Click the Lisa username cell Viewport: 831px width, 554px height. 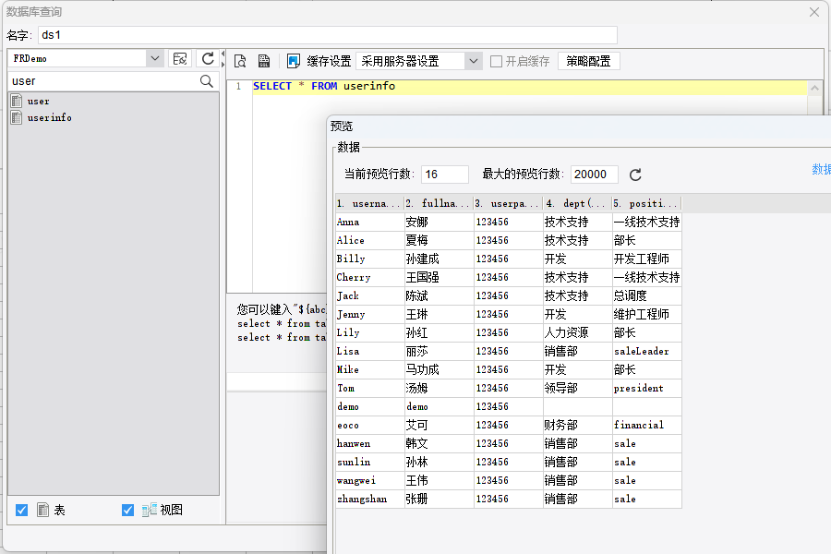click(x=370, y=352)
